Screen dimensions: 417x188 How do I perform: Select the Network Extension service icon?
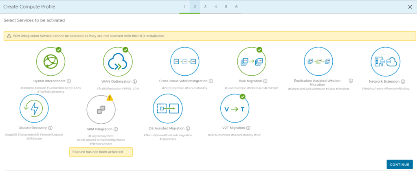tap(385, 62)
